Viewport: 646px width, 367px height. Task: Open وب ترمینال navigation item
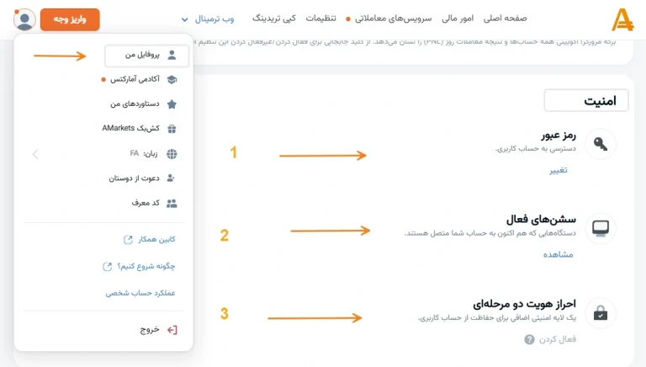pos(214,19)
